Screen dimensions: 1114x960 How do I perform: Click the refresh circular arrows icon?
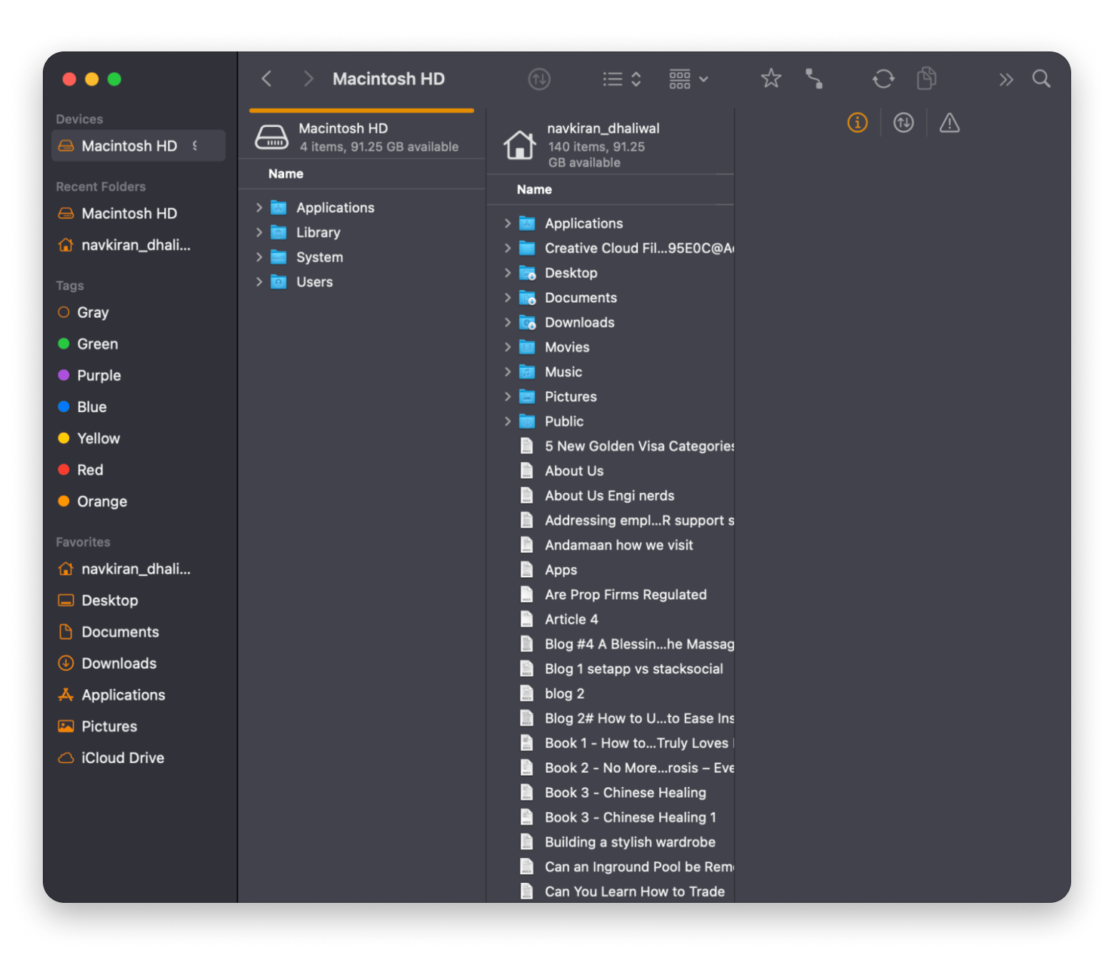click(883, 79)
